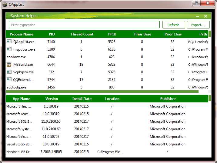Viewport: 217px width, 163px height.
Task: Click PID value 6644
Action: tap(51, 65)
